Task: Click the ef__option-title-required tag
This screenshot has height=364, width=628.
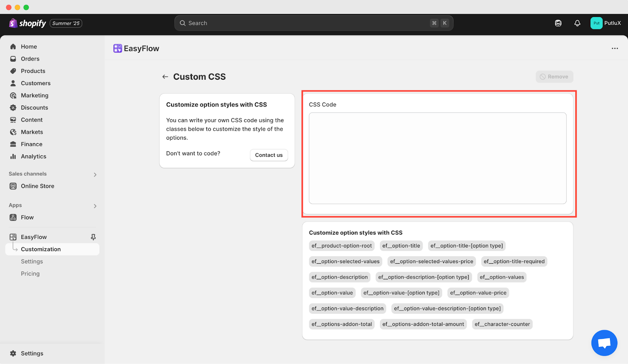Action: [x=514, y=262]
